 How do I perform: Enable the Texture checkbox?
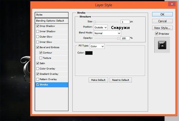(41, 58)
